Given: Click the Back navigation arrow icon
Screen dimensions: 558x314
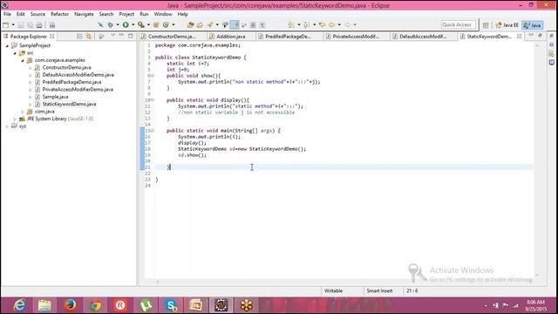Looking at the screenshot, I should (x=331, y=25).
